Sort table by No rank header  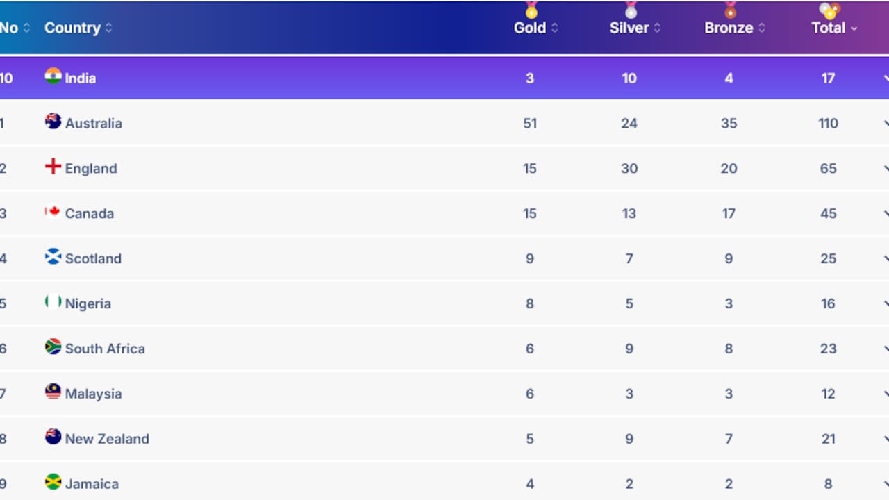pyautogui.click(x=15, y=28)
